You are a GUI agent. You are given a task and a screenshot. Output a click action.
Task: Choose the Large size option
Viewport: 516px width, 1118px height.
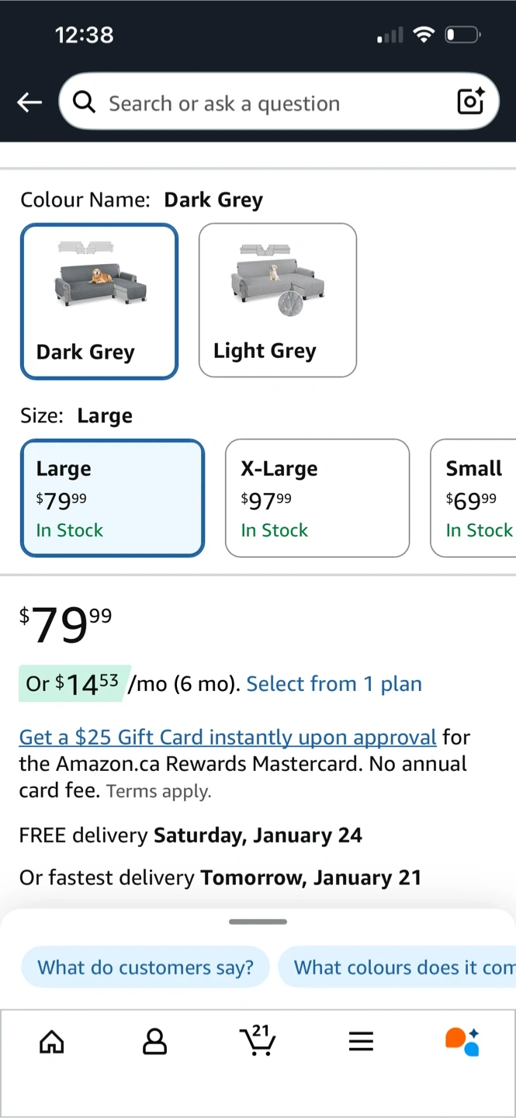coord(113,498)
